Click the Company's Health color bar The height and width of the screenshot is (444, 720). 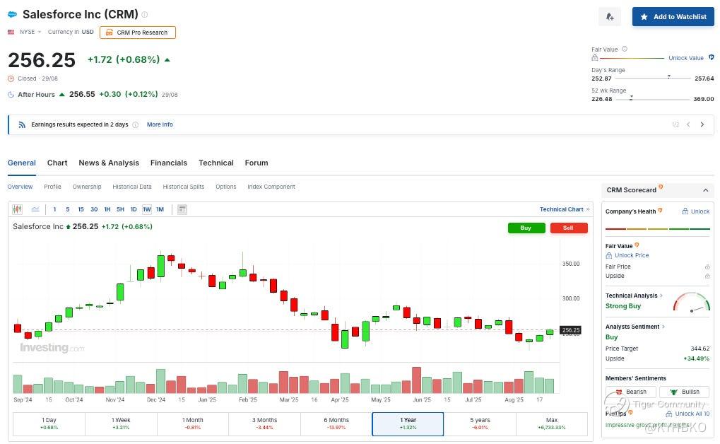pos(658,228)
